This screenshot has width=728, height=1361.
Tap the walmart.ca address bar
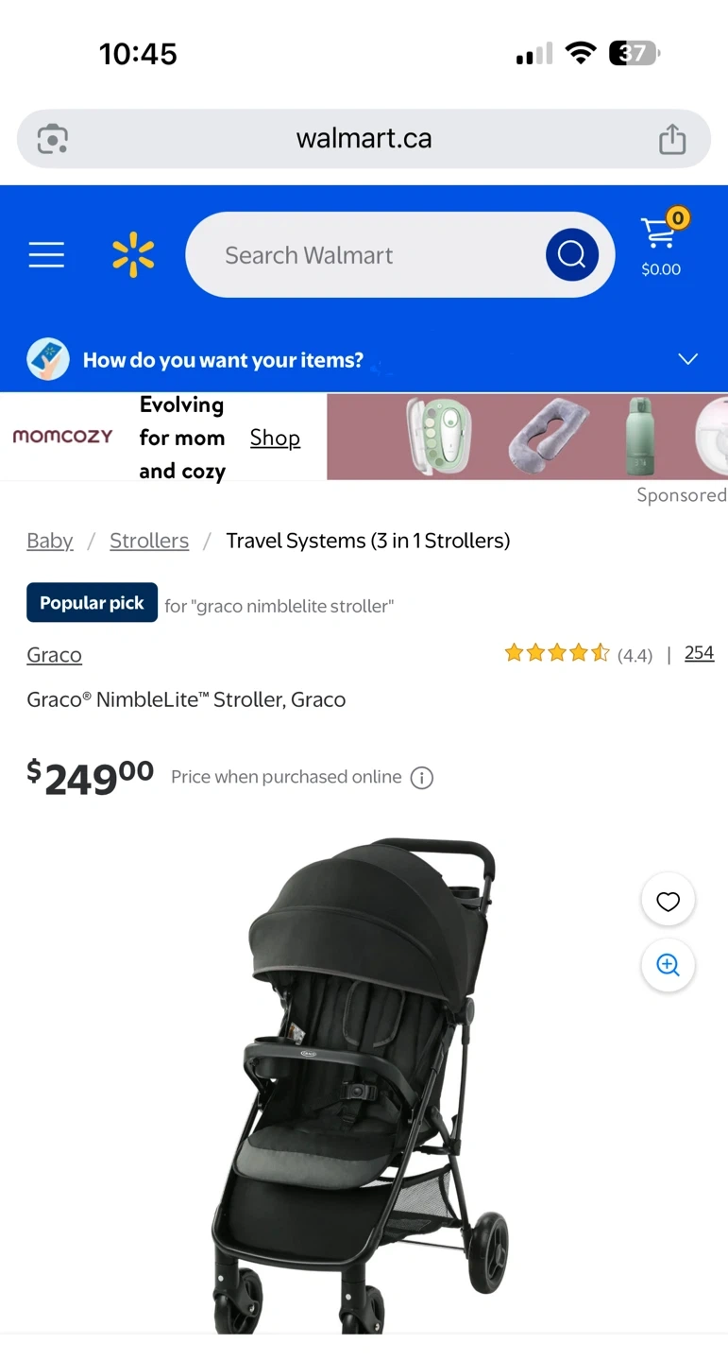[x=364, y=139]
